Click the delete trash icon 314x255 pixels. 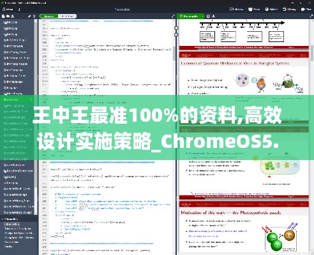tap(34, 16)
